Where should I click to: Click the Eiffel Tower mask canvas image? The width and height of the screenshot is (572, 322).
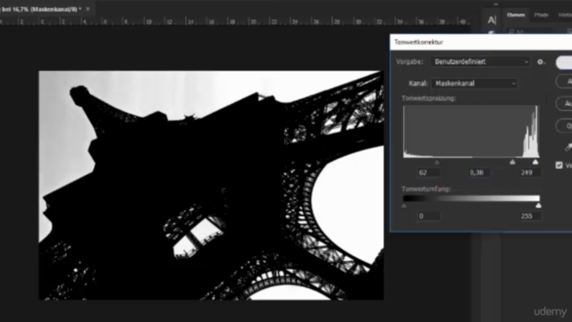(211, 185)
